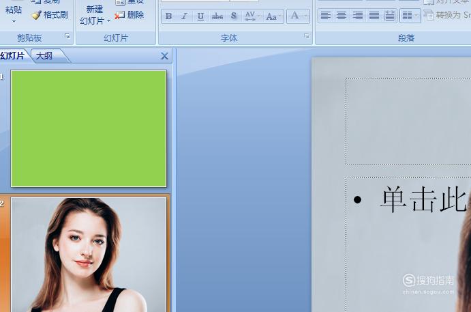The width and height of the screenshot is (471, 312).
Task: Select the green slide 1 thumbnail
Action: click(x=89, y=128)
